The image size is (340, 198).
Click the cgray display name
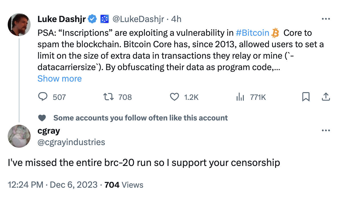(49, 131)
